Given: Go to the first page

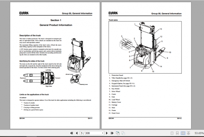Looking at the screenshot, I should point(71,133).
